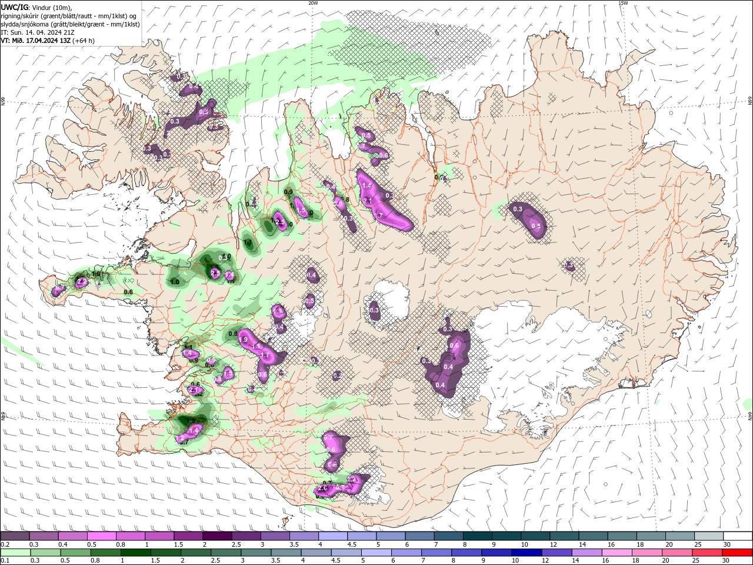Click the 'slydda/snjókoma' legend description line
Image resolution: width=753 pixels, height=565 pixels.
coord(70,24)
